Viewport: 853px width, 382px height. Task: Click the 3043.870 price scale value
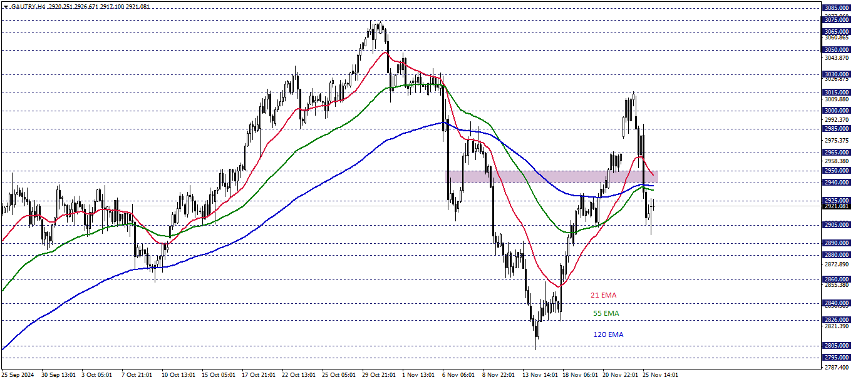(837, 58)
